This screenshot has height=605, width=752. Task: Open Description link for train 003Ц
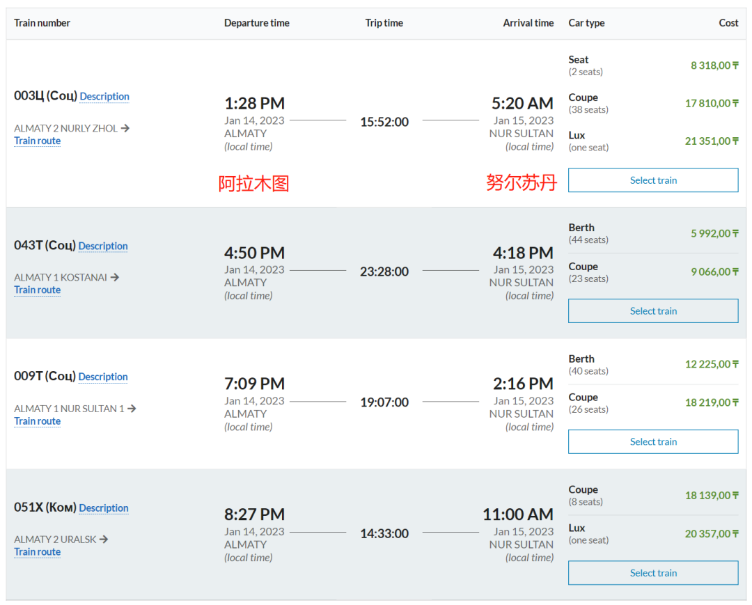(x=104, y=97)
